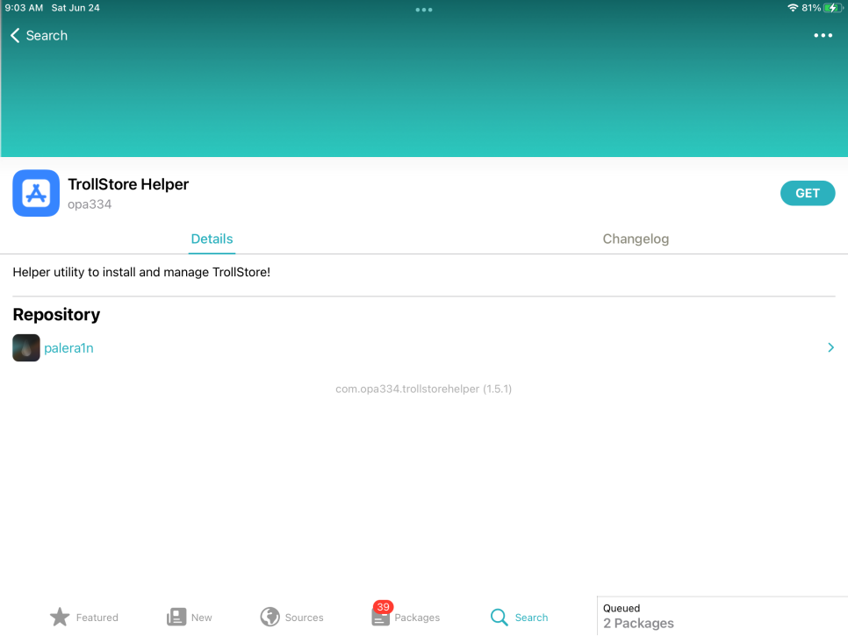
Task: Tap the Repository heading
Action: [x=56, y=314]
